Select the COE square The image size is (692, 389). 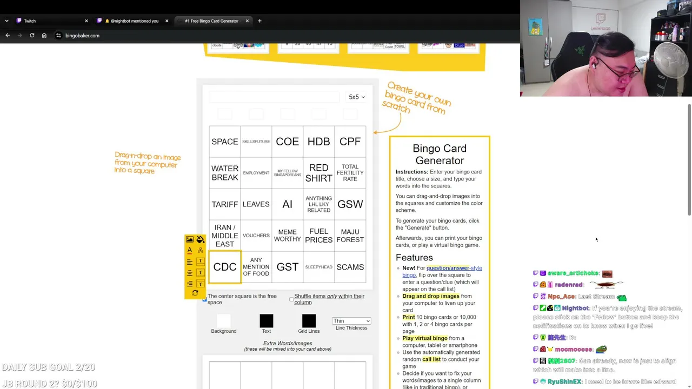288,142
